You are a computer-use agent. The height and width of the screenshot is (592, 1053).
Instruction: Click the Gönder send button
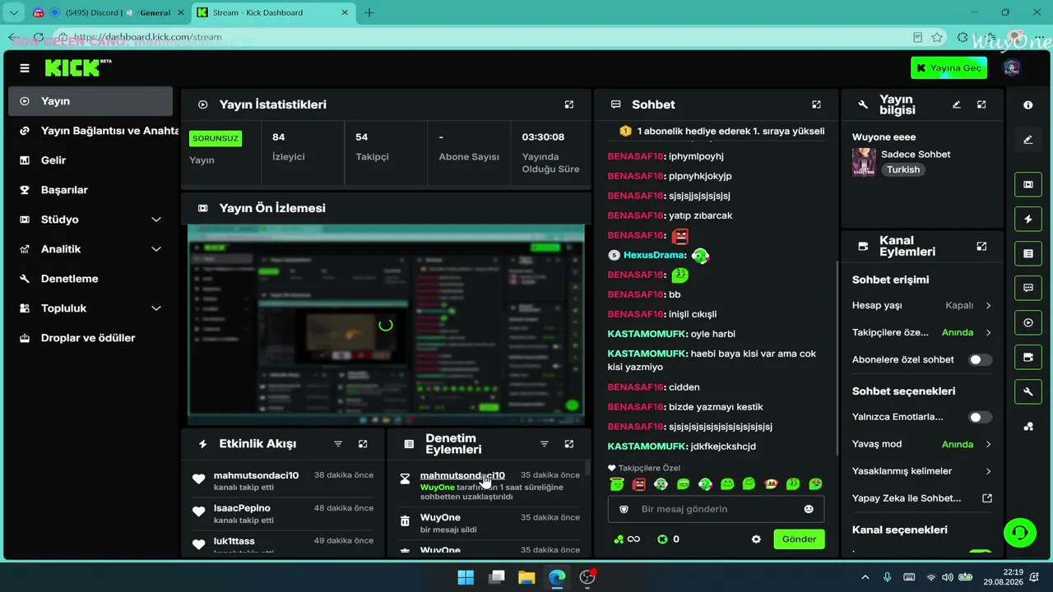coord(799,539)
